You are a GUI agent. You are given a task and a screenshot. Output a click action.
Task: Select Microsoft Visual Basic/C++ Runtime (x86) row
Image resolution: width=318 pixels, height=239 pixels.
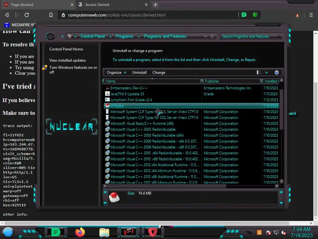tap(191, 123)
